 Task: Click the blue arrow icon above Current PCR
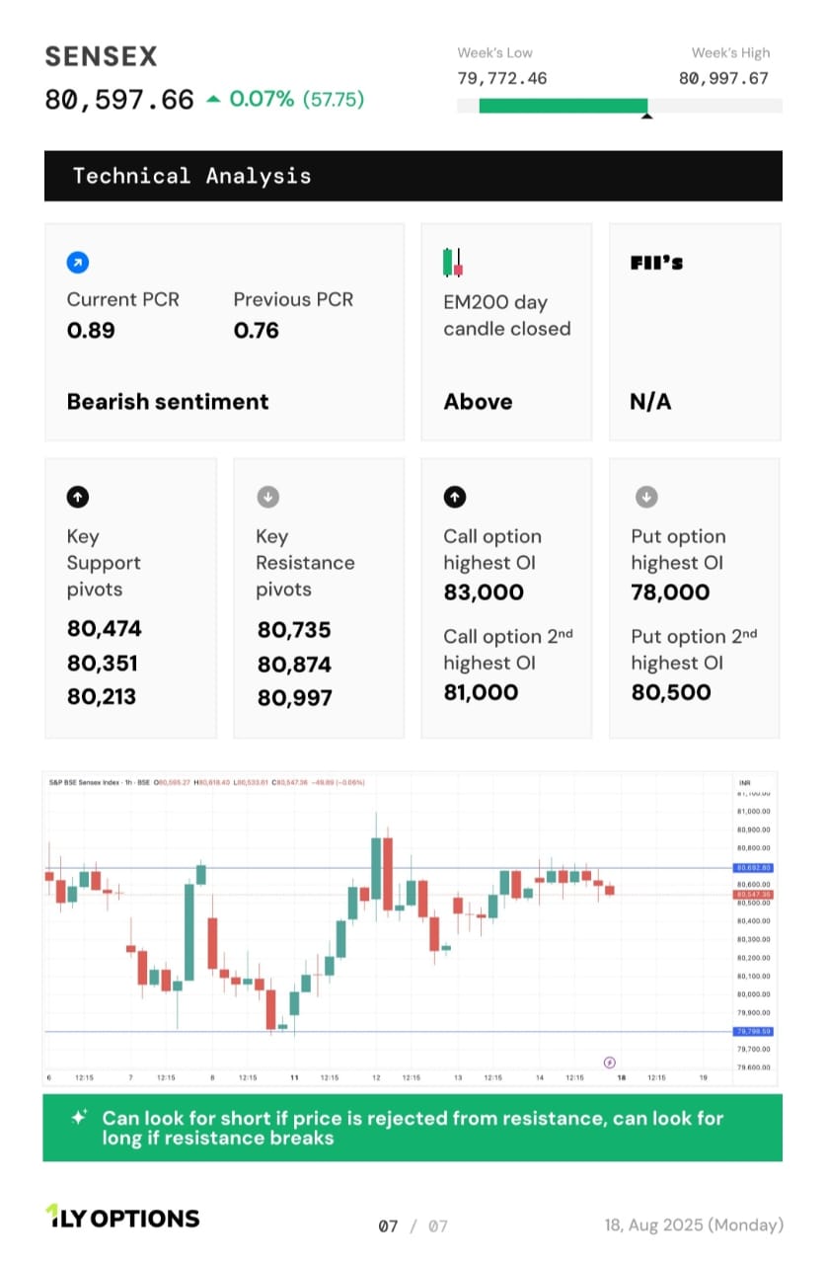77,263
